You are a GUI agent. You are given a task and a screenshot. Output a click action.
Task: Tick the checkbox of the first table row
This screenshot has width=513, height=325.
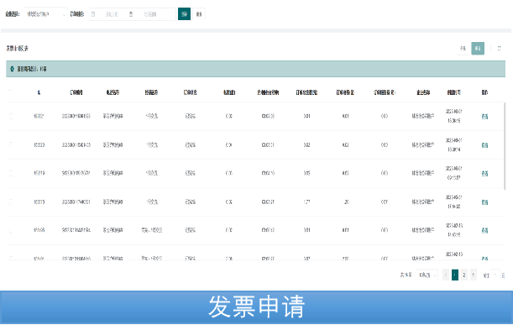point(10,116)
